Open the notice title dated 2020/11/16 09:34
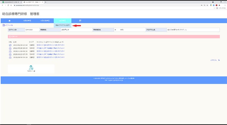The image size is (227, 125). tap(50, 51)
